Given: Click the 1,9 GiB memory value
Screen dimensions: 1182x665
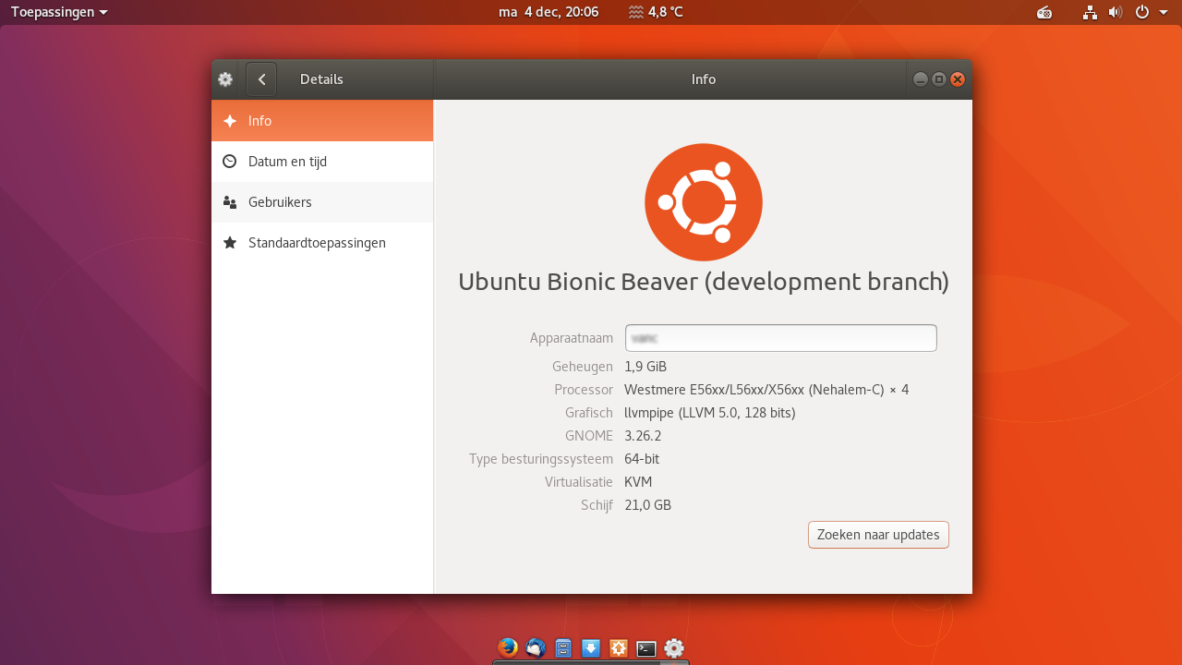Looking at the screenshot, I should point(645,367).
